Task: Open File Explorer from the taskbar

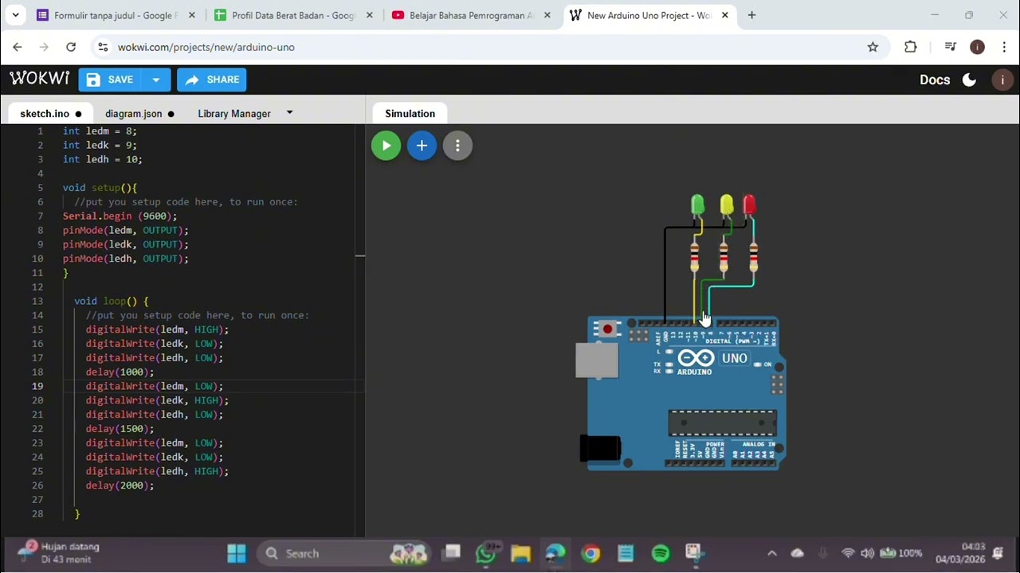Action: (x=520, y=553)
